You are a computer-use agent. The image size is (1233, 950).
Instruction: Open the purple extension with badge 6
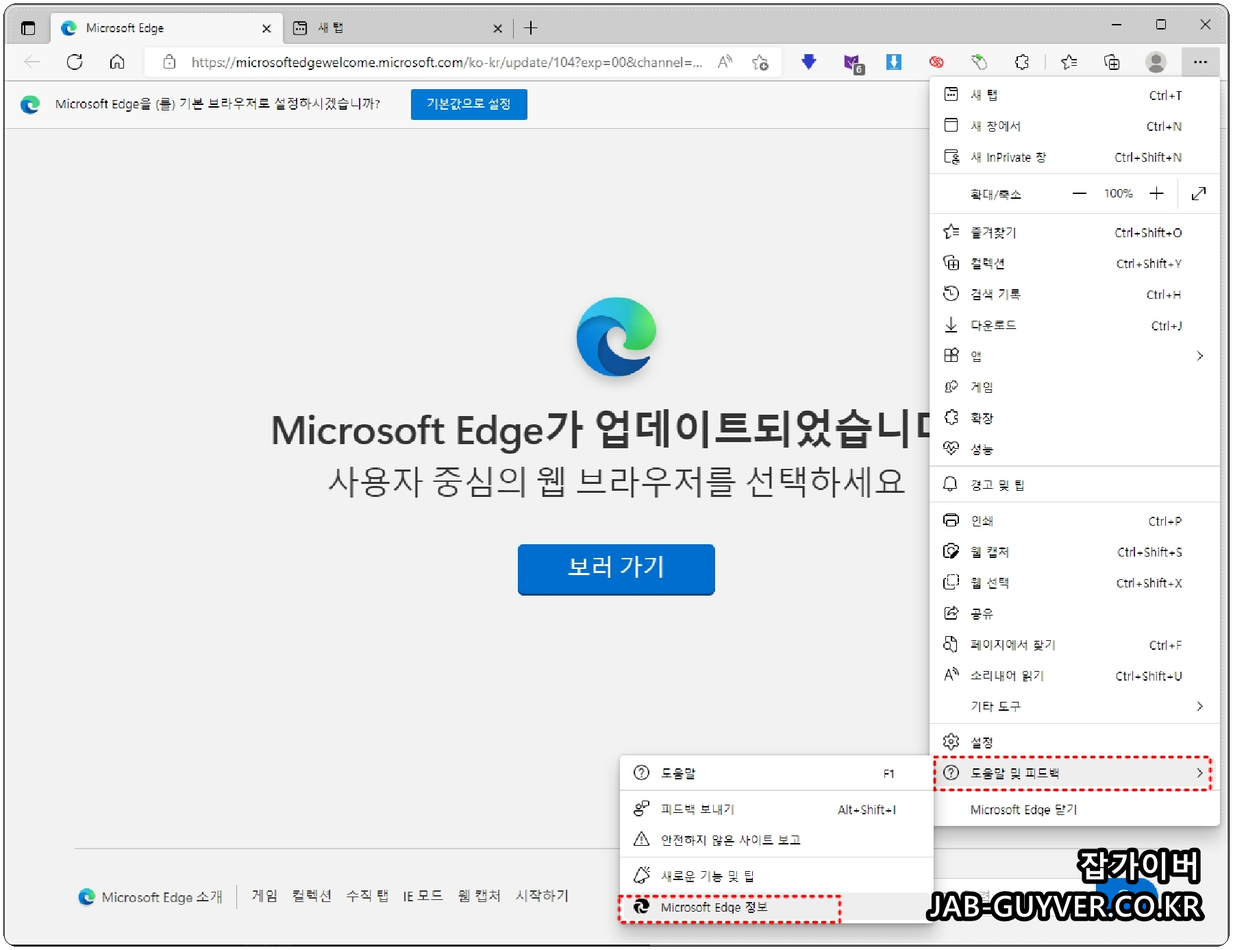pyautogui.click(x=853, y=63)
